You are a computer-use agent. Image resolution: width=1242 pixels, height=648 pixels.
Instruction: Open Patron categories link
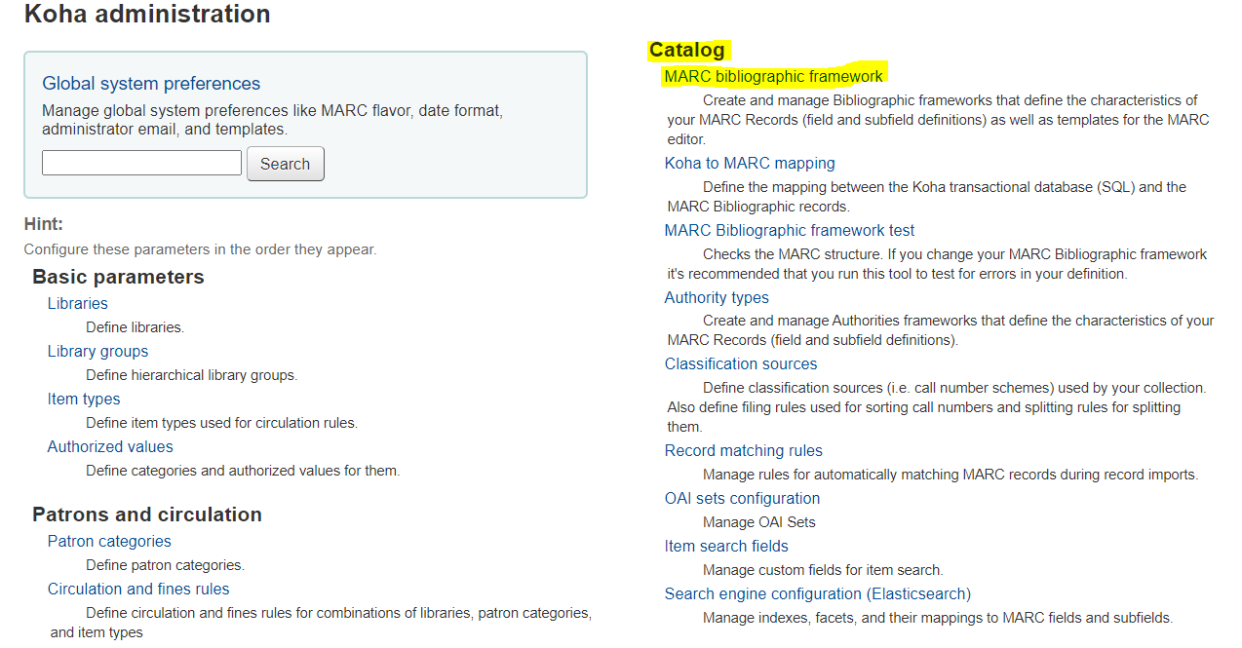tap(109, 542)
